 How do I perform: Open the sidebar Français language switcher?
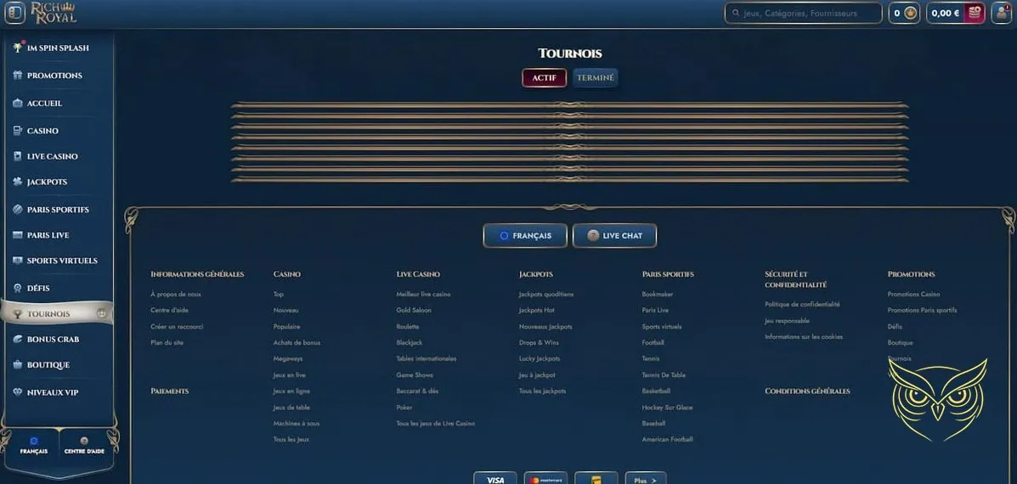click(34, 446)
